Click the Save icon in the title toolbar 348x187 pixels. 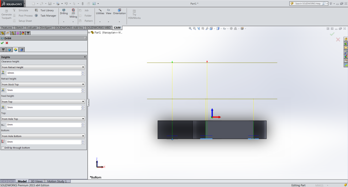click(50, 4)
